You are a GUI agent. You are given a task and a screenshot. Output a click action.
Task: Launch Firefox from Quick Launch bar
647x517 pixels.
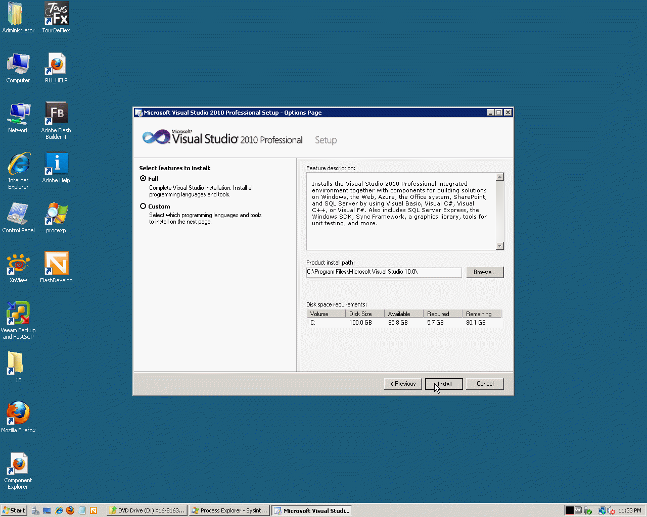[x=70, y=510]
